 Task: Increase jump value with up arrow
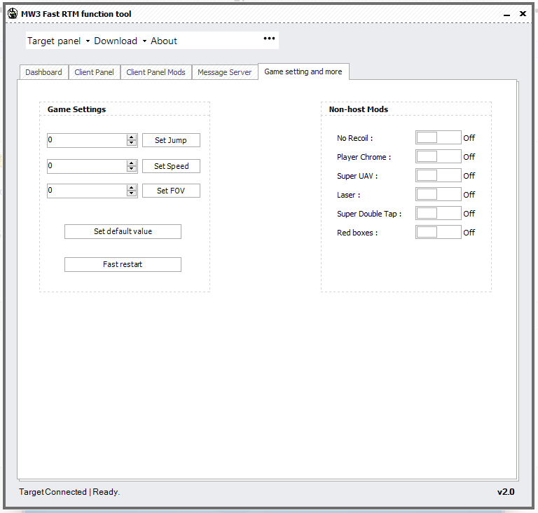[x=132, y=137]
